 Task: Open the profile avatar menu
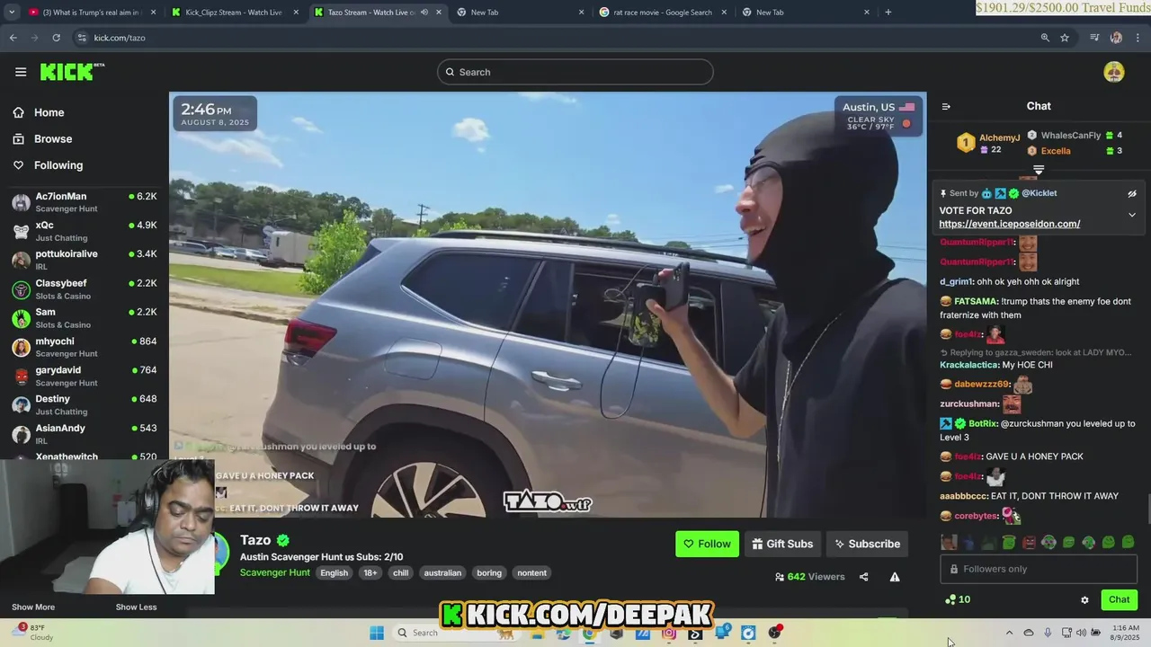[1114, 73]
